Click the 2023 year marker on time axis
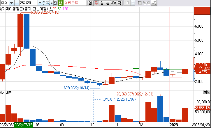 (174, 125)
